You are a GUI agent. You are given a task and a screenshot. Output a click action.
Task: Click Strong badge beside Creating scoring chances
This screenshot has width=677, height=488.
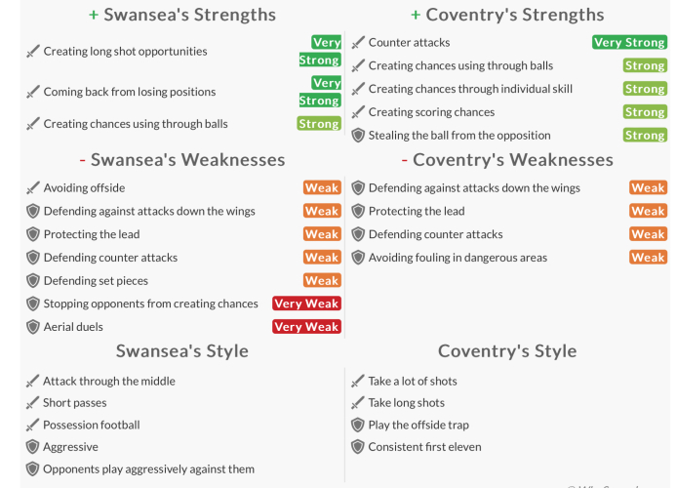(x=645, y=112)
